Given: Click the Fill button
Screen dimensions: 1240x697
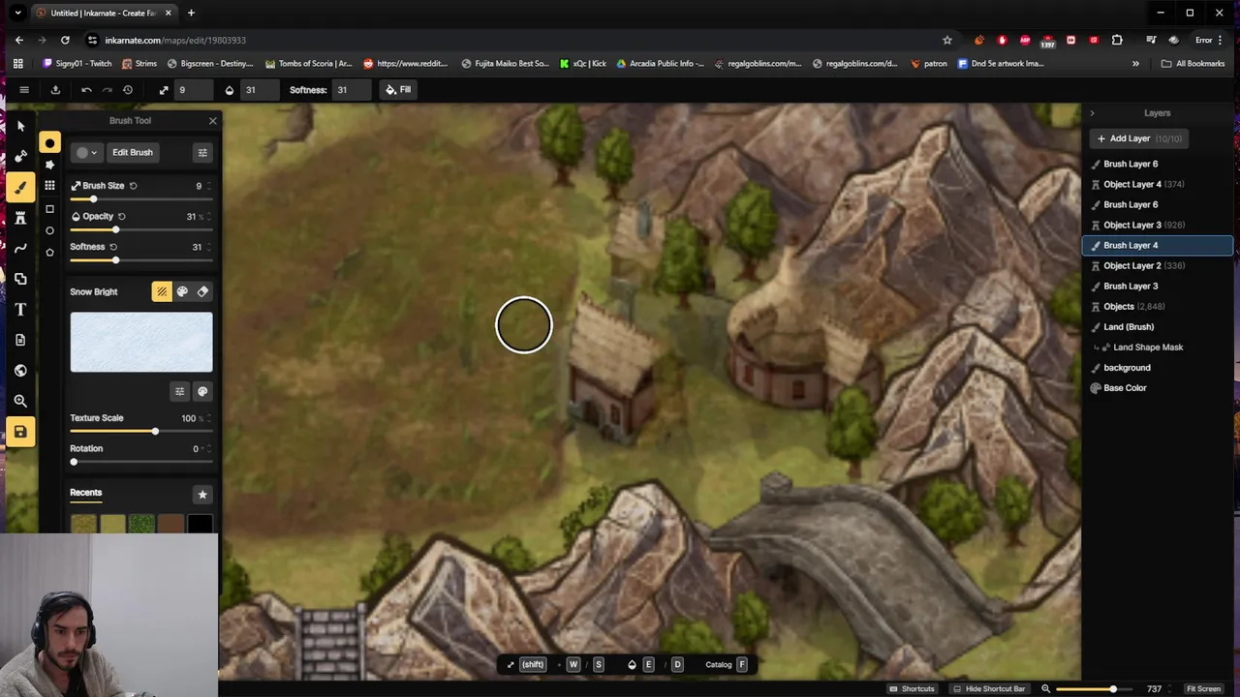Looking at the screenshot, I should coord(398,90).
